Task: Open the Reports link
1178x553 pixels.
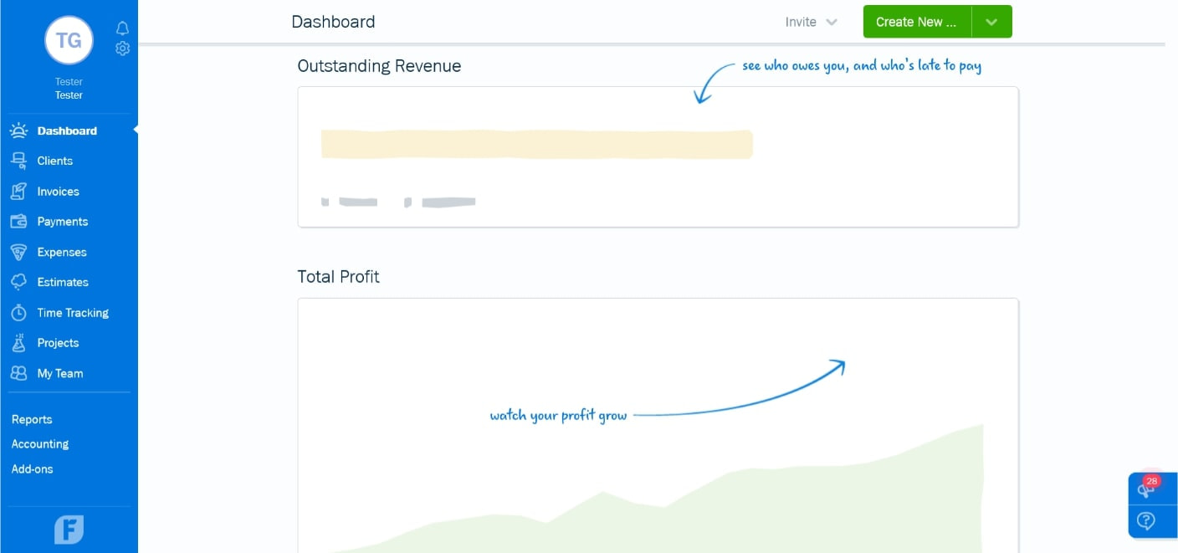Action: 32,419
